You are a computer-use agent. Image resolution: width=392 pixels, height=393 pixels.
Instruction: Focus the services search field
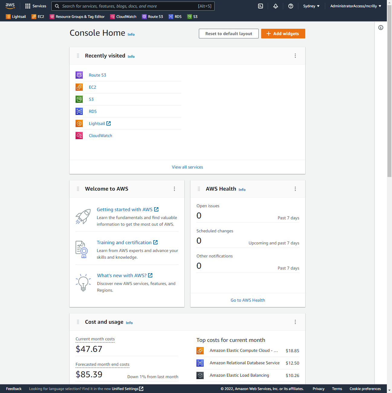tap(133, 6)
